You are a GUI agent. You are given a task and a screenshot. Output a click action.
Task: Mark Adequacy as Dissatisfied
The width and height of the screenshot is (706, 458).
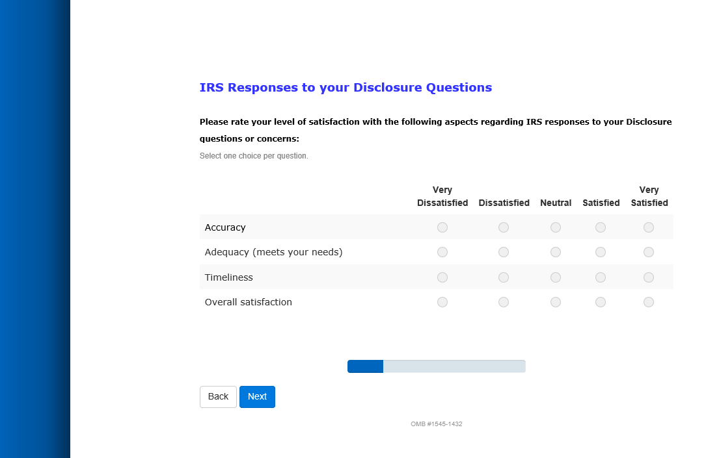(x=504, y=252)
